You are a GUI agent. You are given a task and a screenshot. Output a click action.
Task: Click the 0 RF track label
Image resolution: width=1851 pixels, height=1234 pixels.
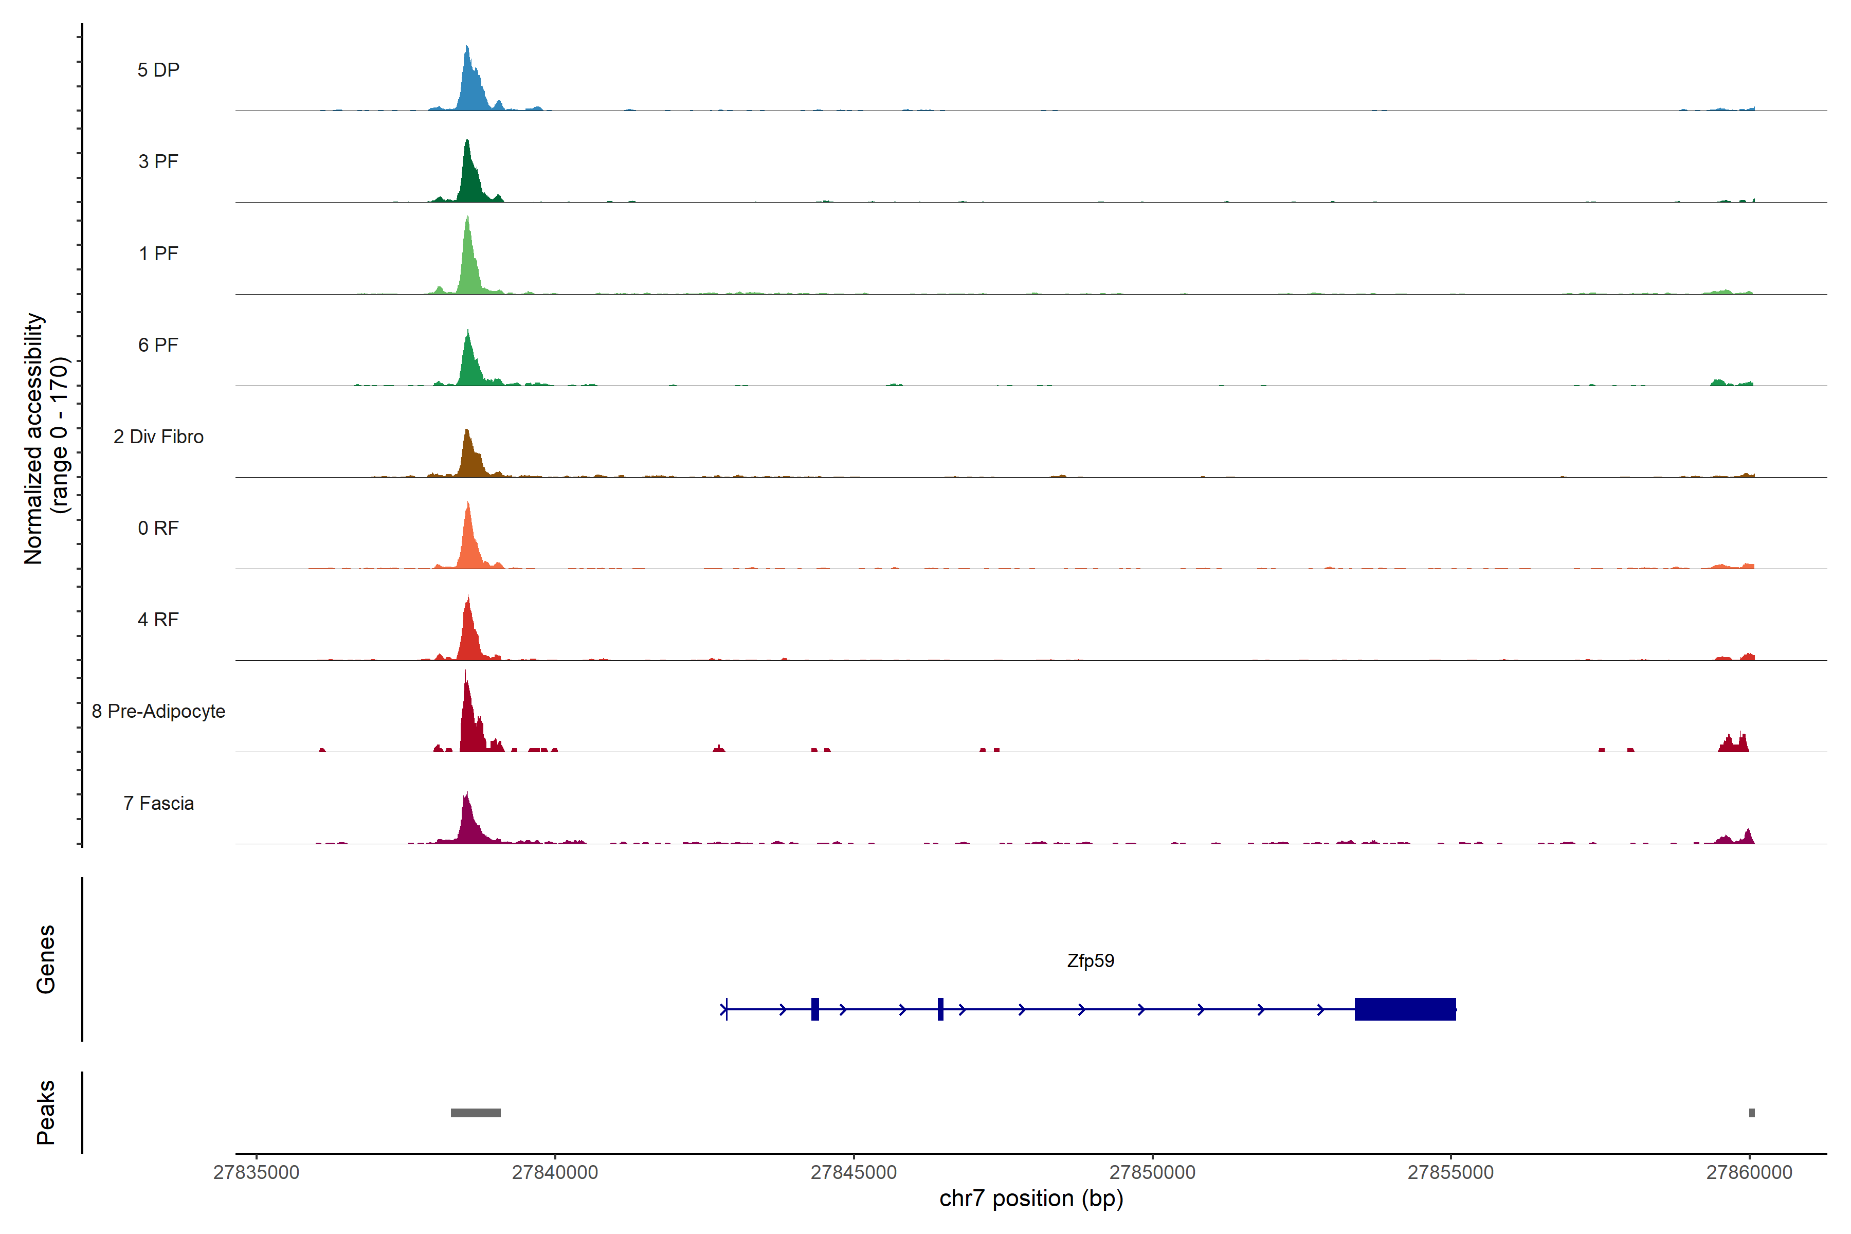click(158, 528)
